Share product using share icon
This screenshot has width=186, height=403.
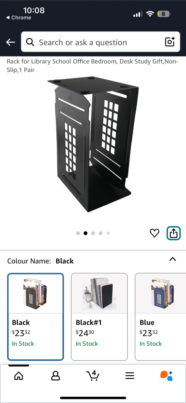coord(174,233)
